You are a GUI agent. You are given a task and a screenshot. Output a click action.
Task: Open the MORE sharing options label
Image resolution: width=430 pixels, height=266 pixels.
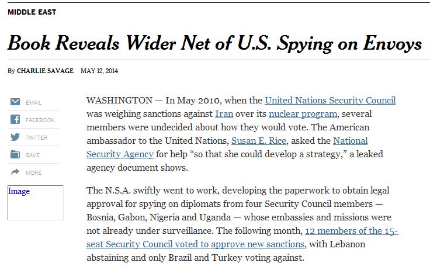pos(33,173)
